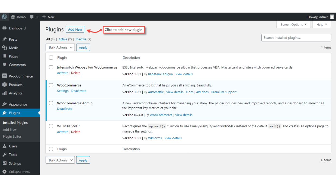This screenshot has height=187, width=336.
Task: Open Add New in Plugins submenu
Action: [x=10, y=130]
